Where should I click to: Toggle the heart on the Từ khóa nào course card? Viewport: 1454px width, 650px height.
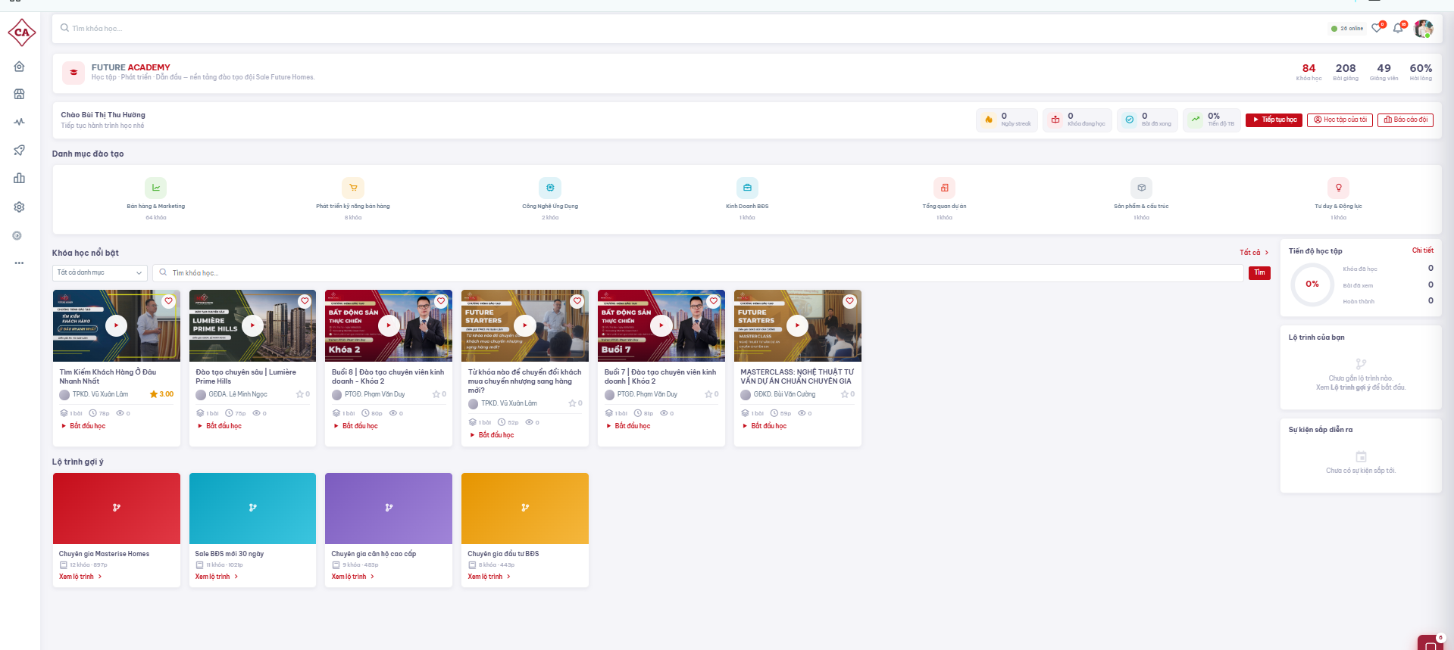tap(577, 301)
